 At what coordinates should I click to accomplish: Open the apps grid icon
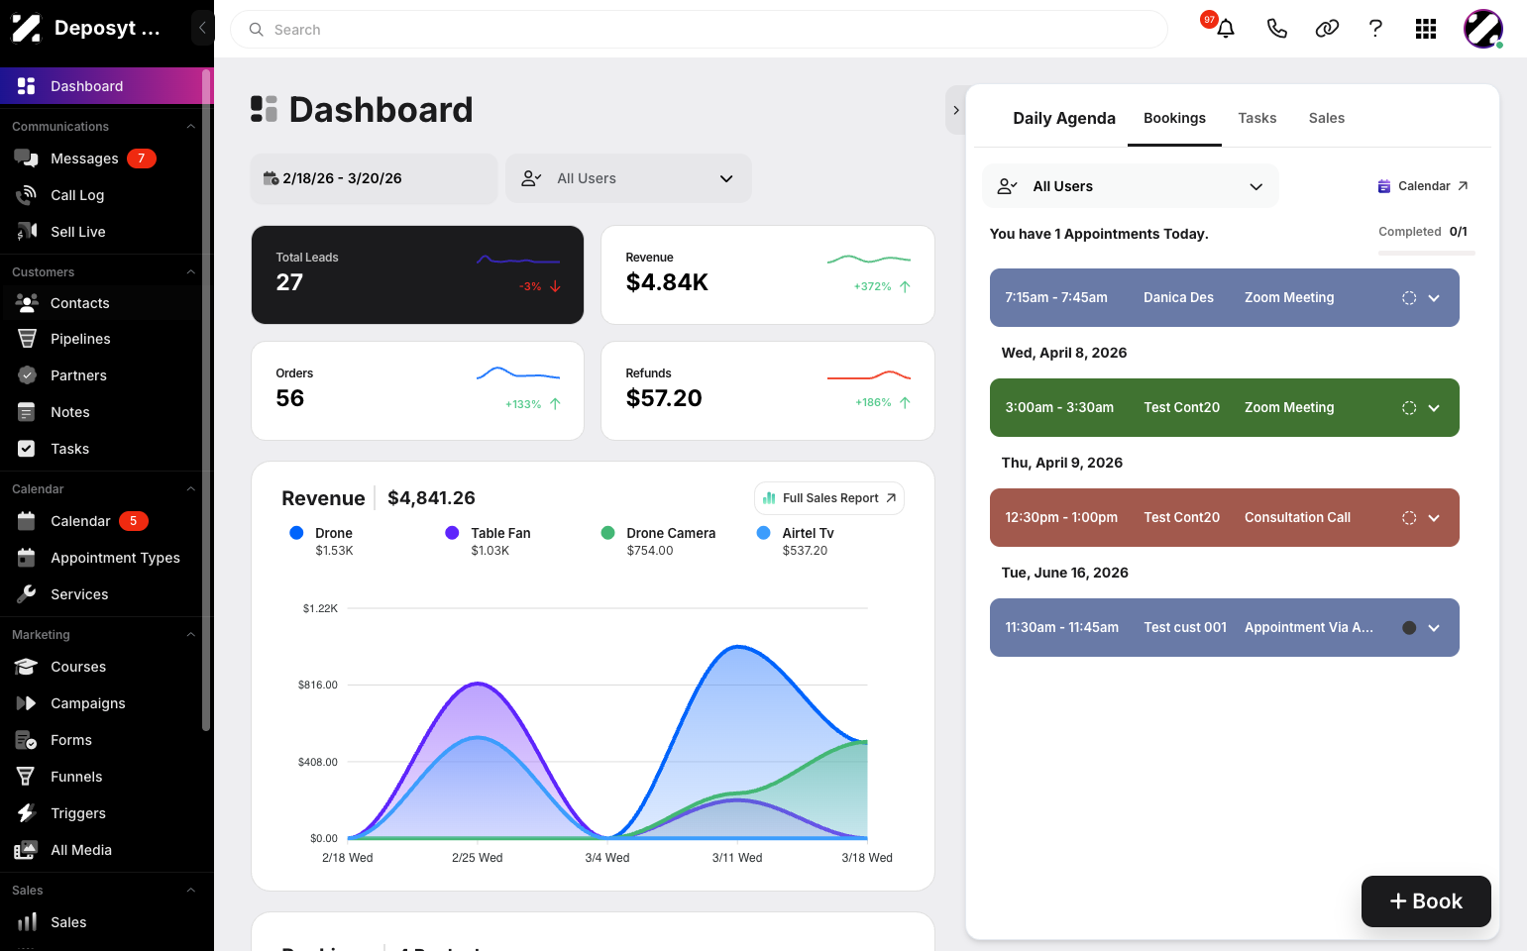(1426, 29)
